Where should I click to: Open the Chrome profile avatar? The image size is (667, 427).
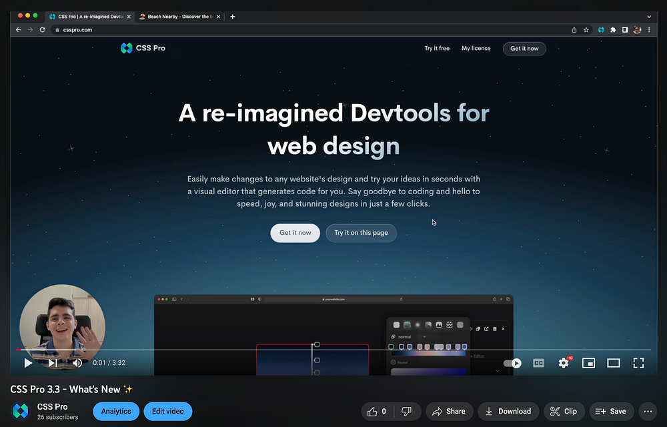click(x=637, y=30)
